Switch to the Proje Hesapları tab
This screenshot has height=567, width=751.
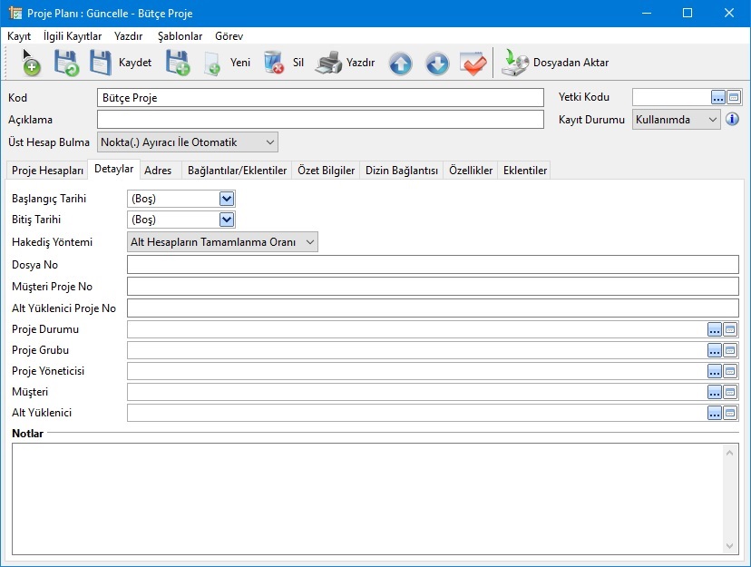47,171
